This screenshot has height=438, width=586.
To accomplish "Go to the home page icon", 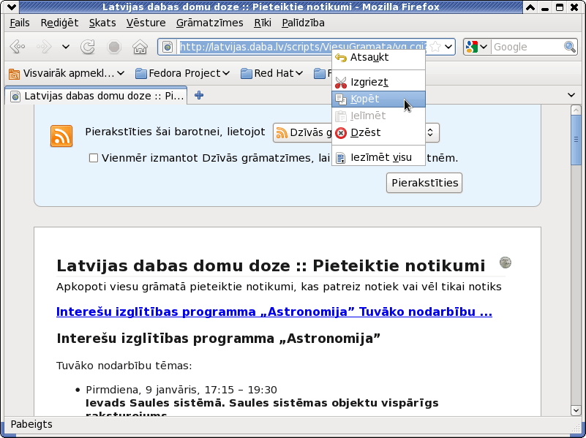I will coord(140,47).
